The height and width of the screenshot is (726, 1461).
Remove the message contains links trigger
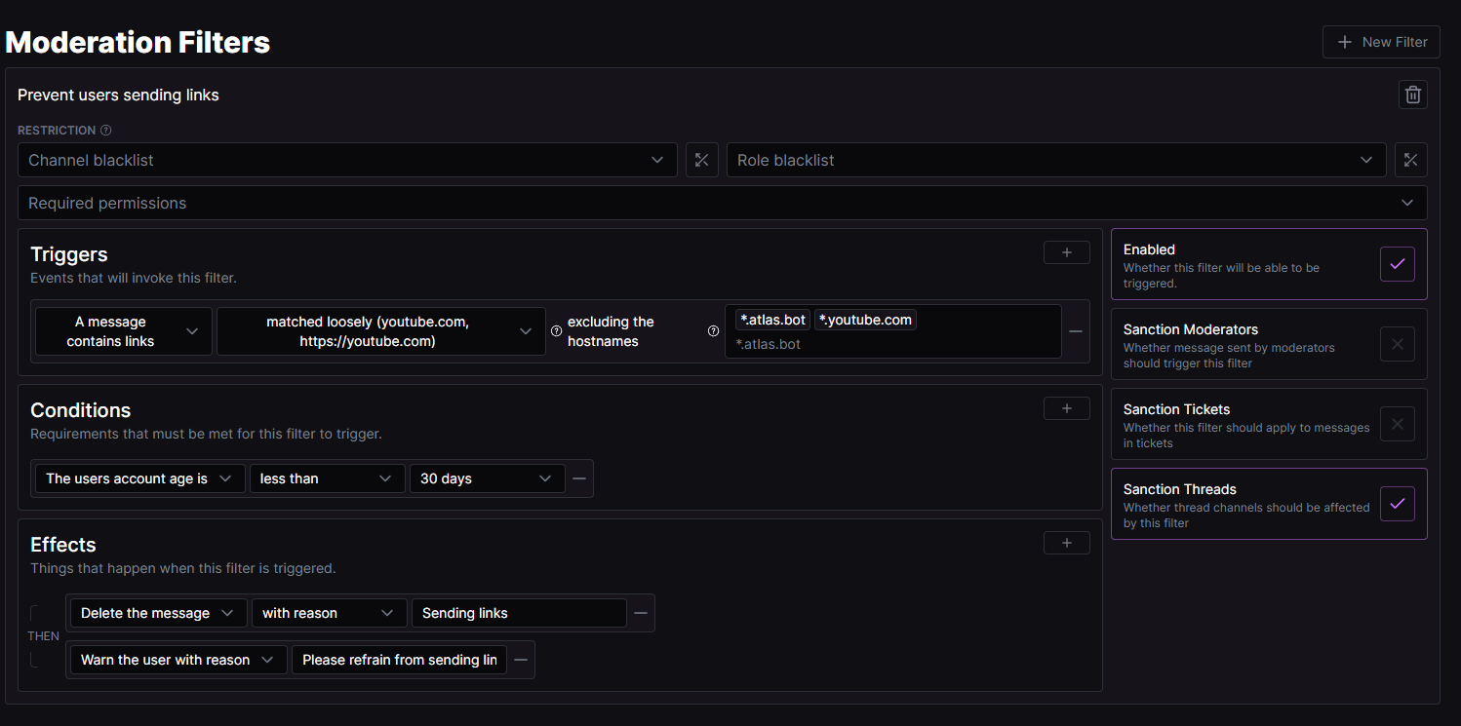[1076, 331]
